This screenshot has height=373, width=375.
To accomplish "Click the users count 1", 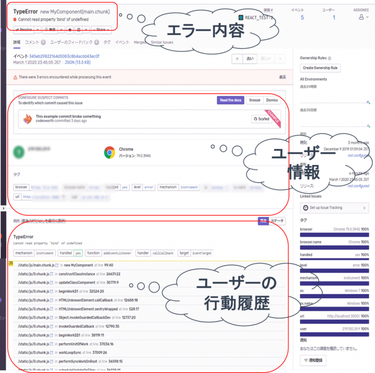I will [334, 17].
